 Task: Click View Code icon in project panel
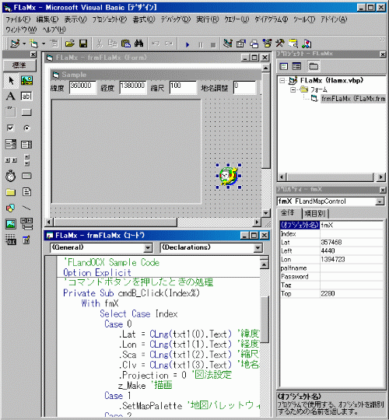[x=283, y=66]
